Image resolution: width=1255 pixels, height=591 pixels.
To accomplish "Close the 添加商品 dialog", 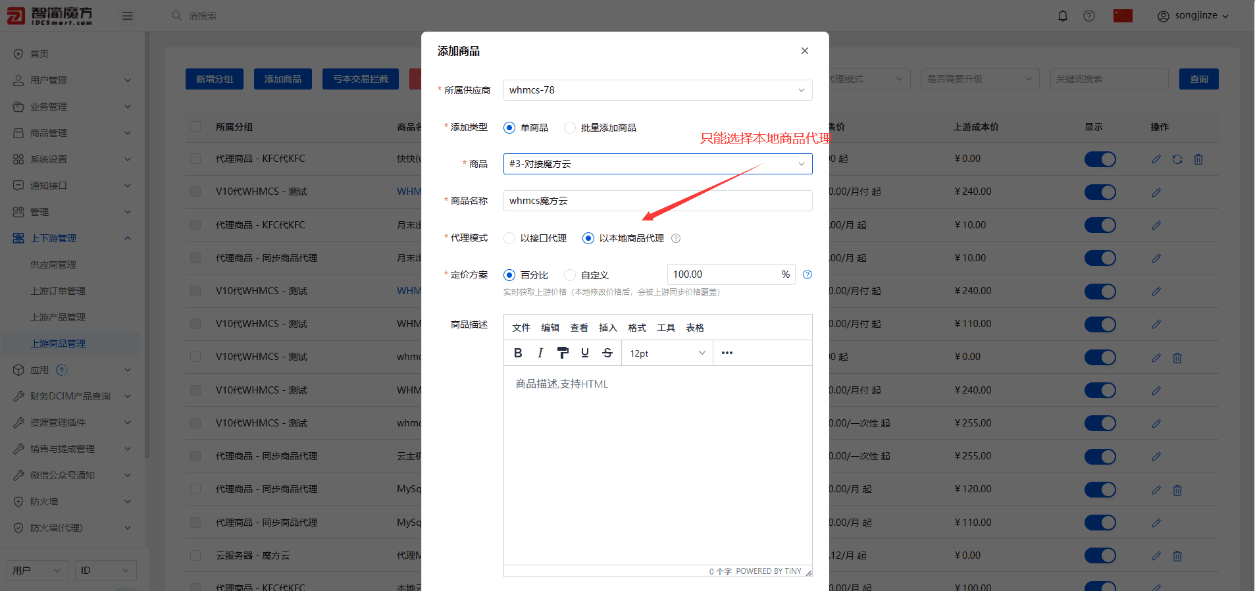I will [x=805, y=51].
